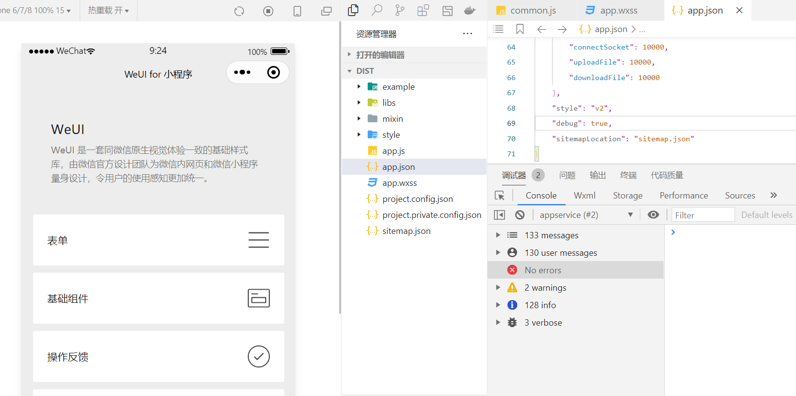Go forward with the right arrow
The height and width of the screenshot is (396, 796).
click(x=562, y=30)
